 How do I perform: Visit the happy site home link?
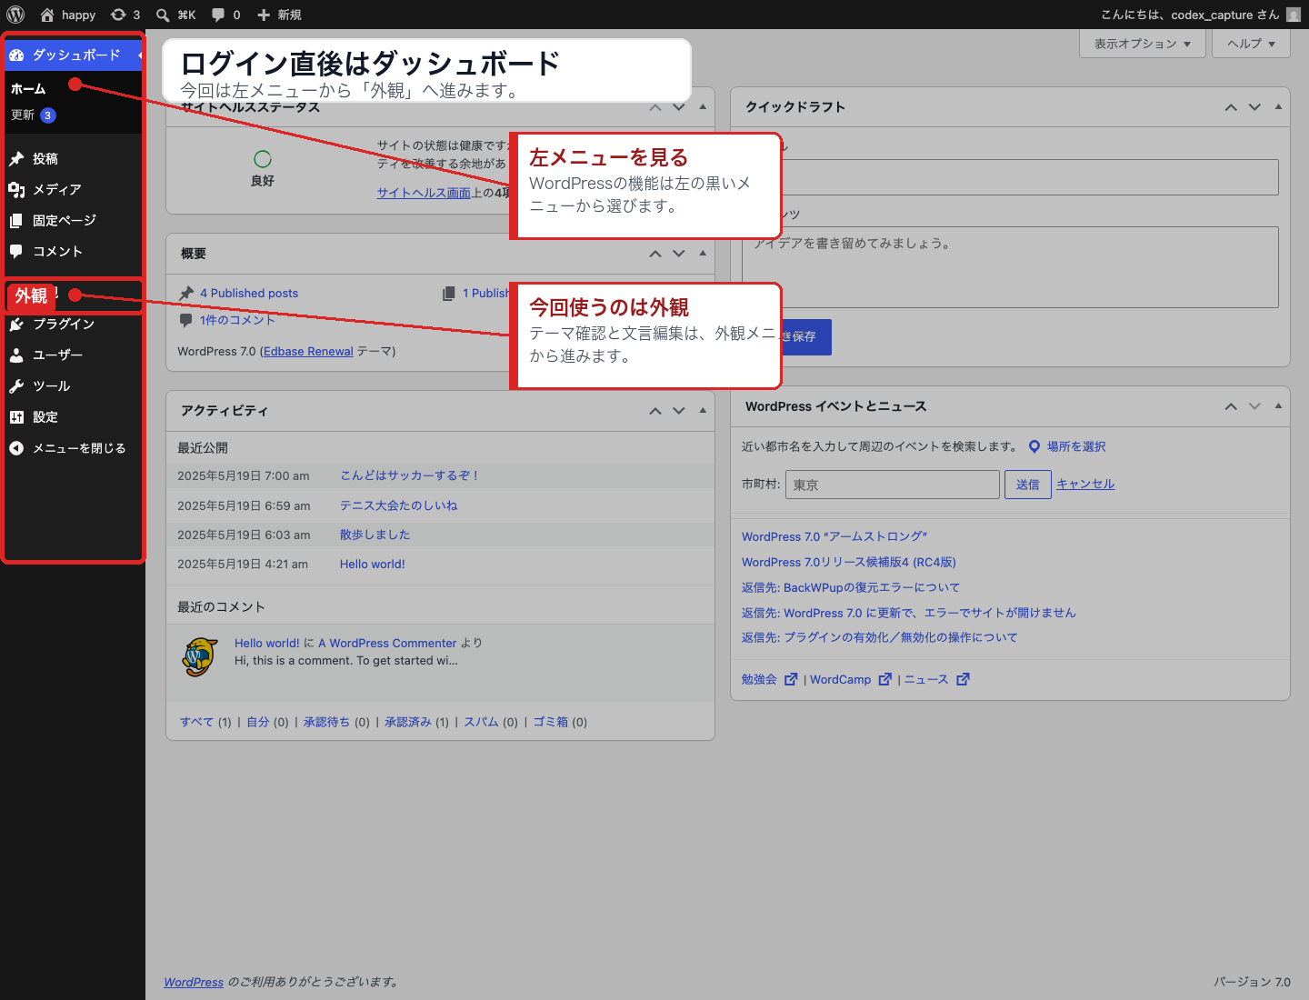click(68, 15)
